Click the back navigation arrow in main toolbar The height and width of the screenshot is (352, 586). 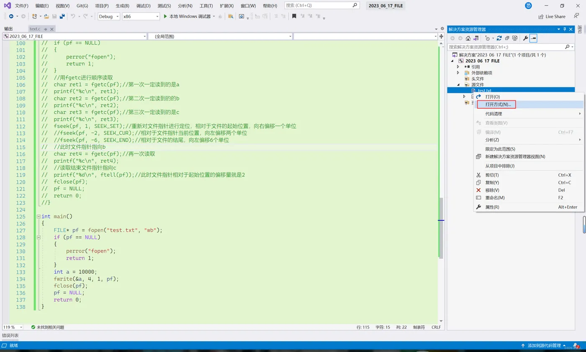[11, 16]
